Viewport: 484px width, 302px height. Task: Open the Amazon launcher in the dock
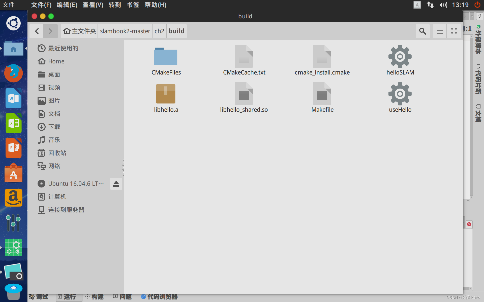click(13, 198)
